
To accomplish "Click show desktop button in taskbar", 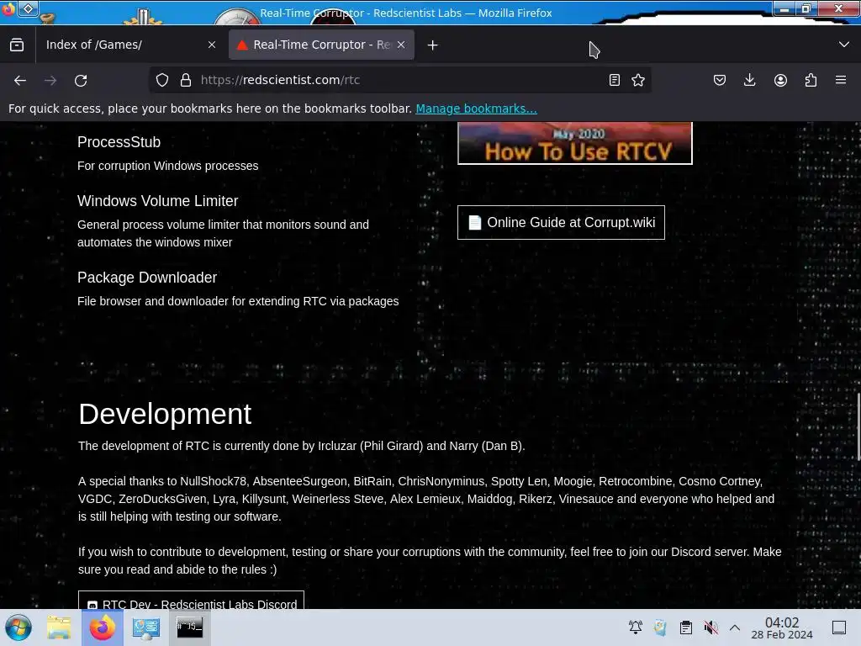I will coord(839,627).
